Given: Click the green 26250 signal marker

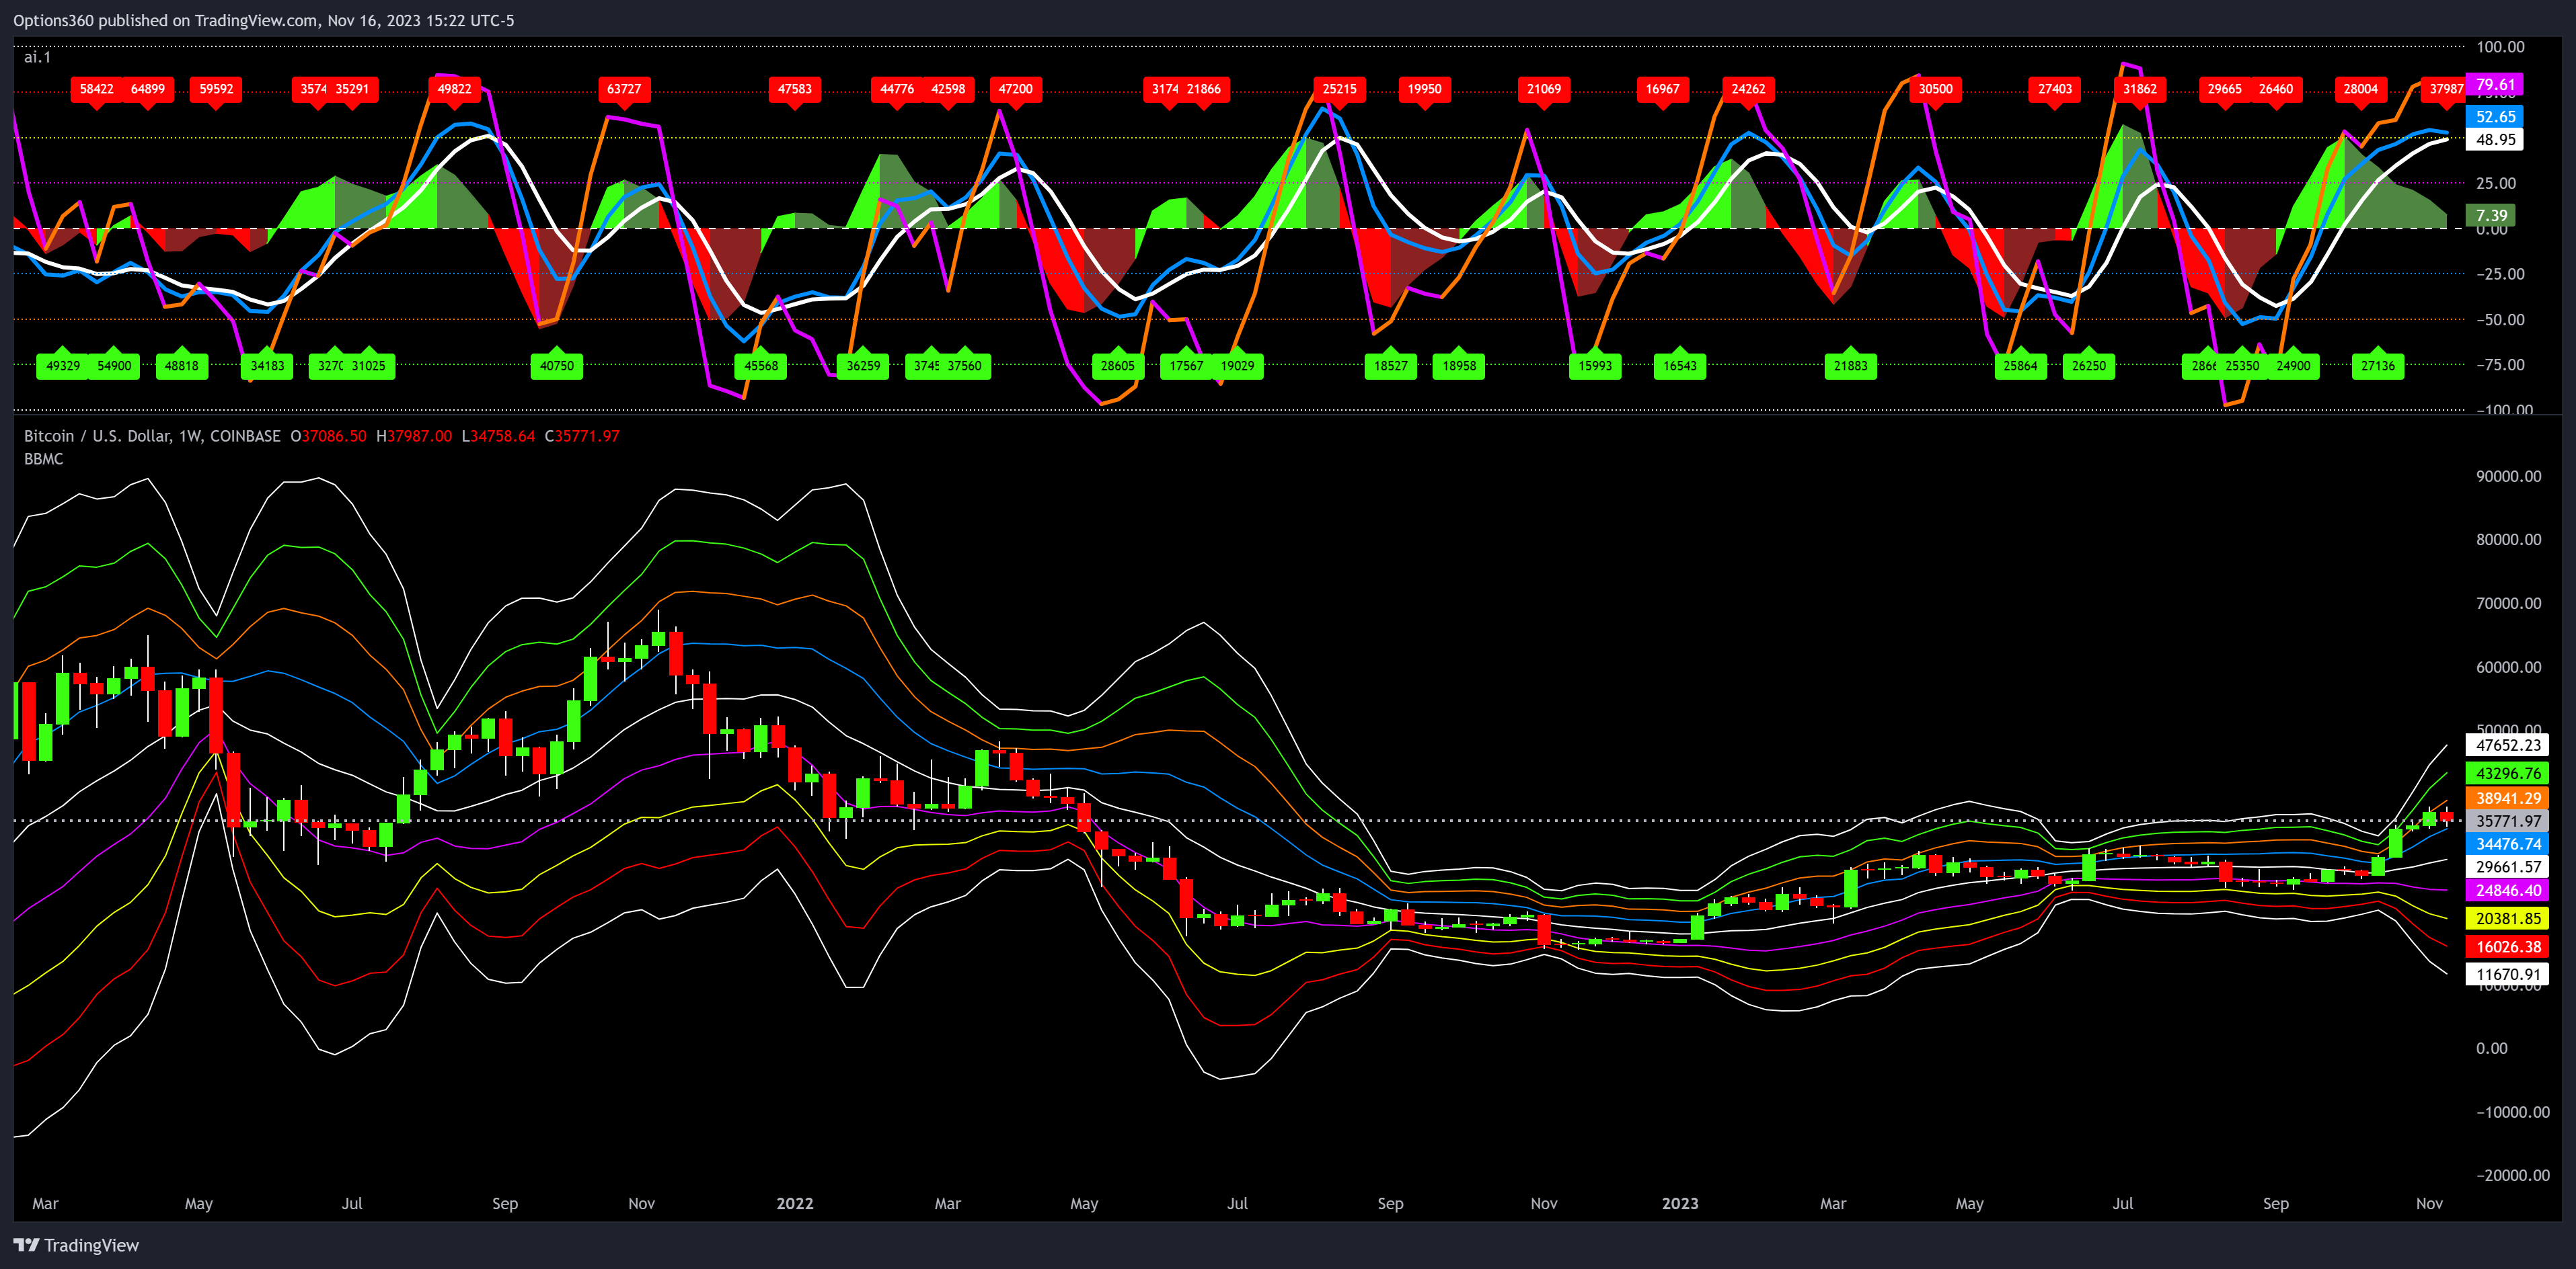Looking at the screenshot, I should click(x=2089, y=366).
